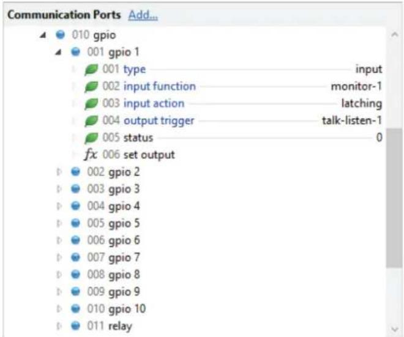Click the blue sphere icon of gpio 9
Screen dimensions: 404x337
(75, 291)
